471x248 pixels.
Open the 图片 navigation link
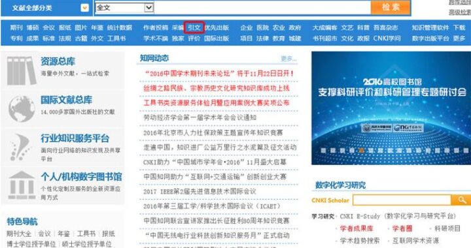click(x=81, y=28)
